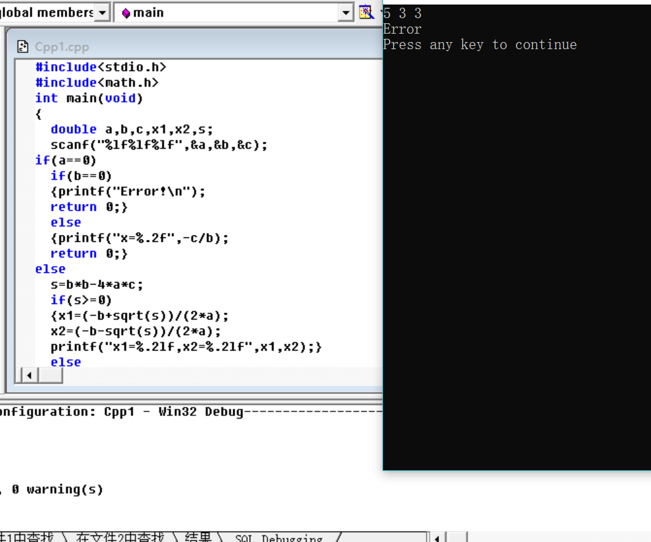This screenshot has width=651, height=542.
Task: Click Press any key to continue text
Action: (x=480, y=45)
